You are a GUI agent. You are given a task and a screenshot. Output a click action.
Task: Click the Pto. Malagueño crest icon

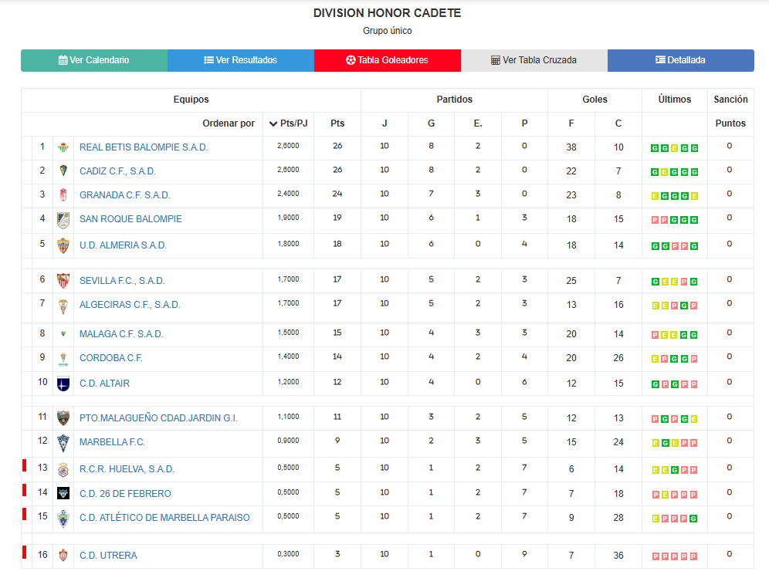point(63,418)
